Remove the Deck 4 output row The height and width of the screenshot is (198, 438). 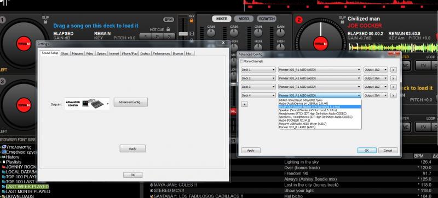pos(393,95)
